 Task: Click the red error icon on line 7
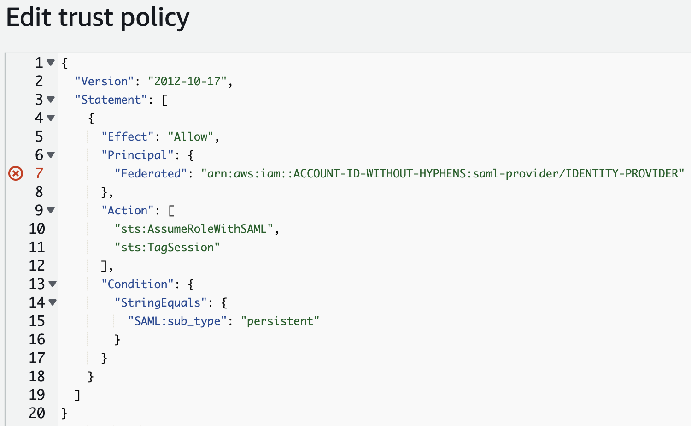[x=16, y=174]
